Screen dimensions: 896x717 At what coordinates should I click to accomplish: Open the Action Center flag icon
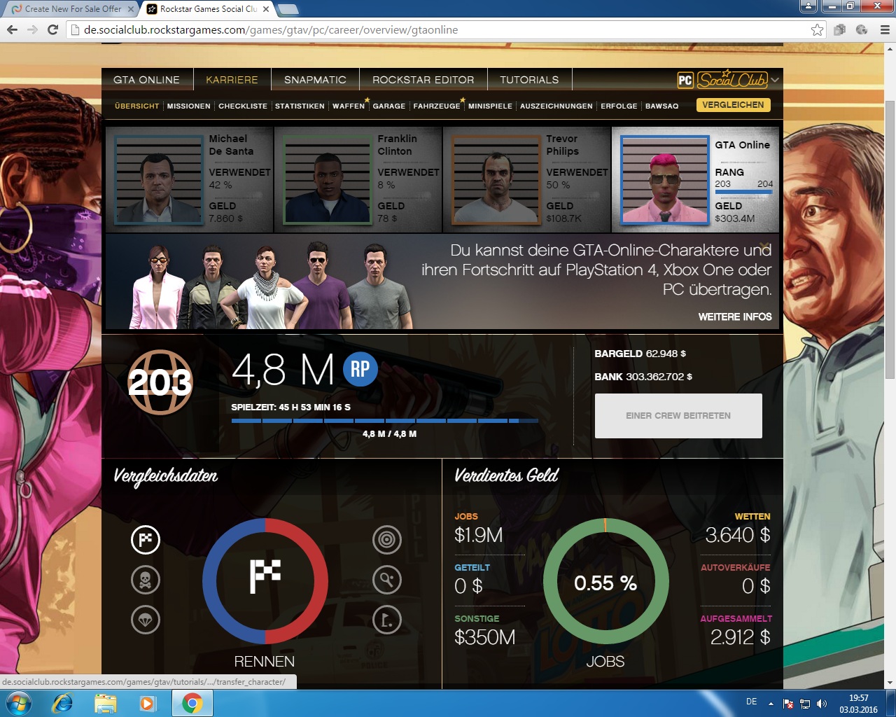coord(788,704)
